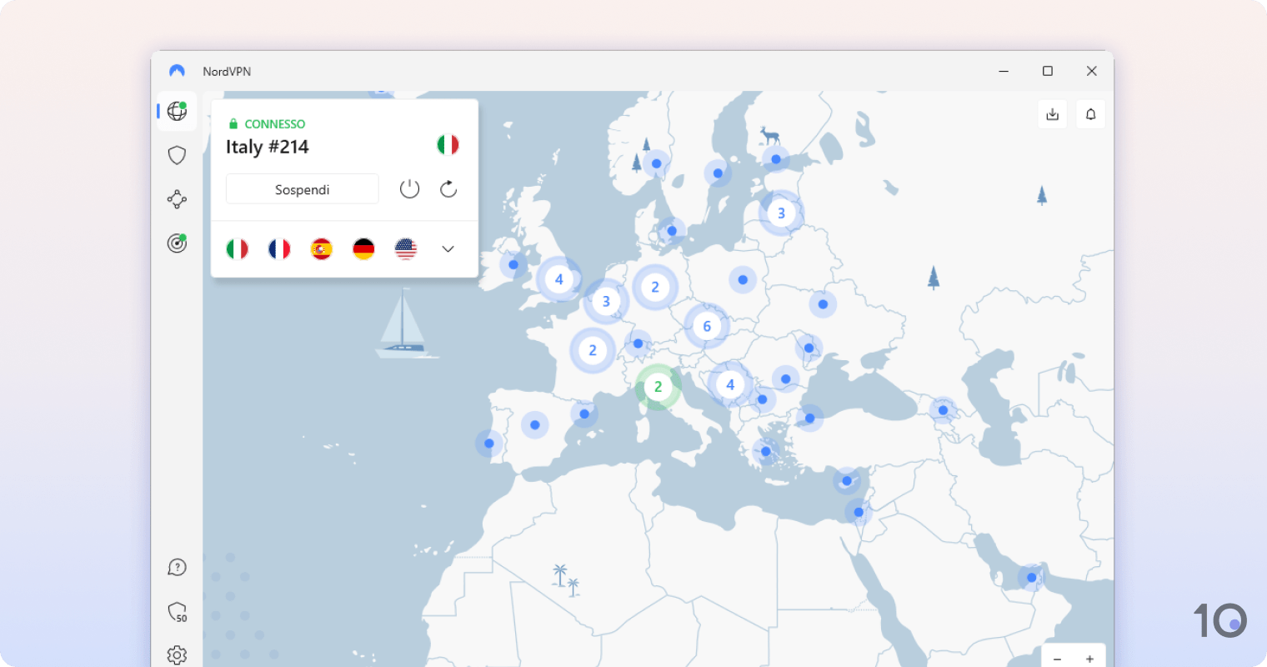Open the downloads icon in top right
This screenshot has width=1267, height=667.
point(1052,113)
